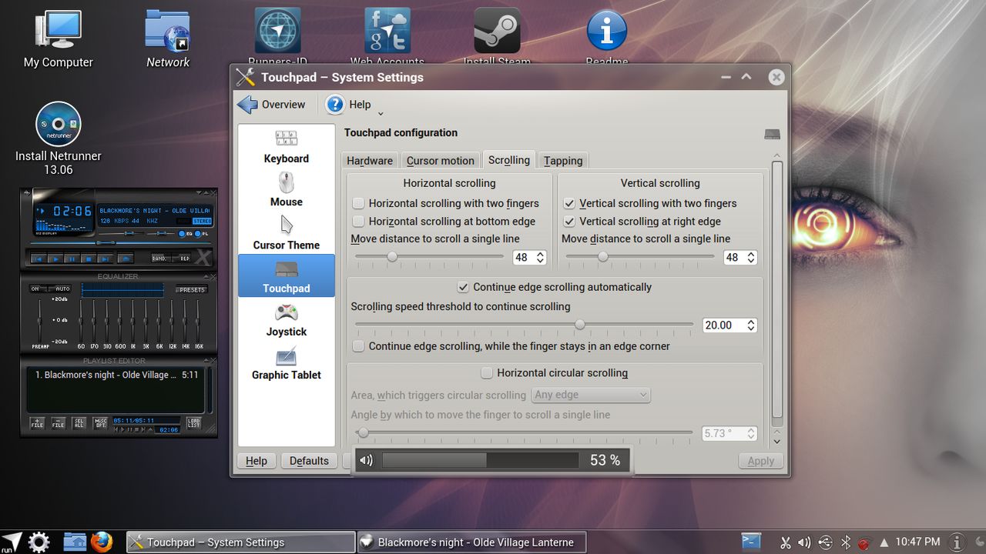Switch to the Tapping tab
This screenshot has height=554, width=986.
[563, 160]
